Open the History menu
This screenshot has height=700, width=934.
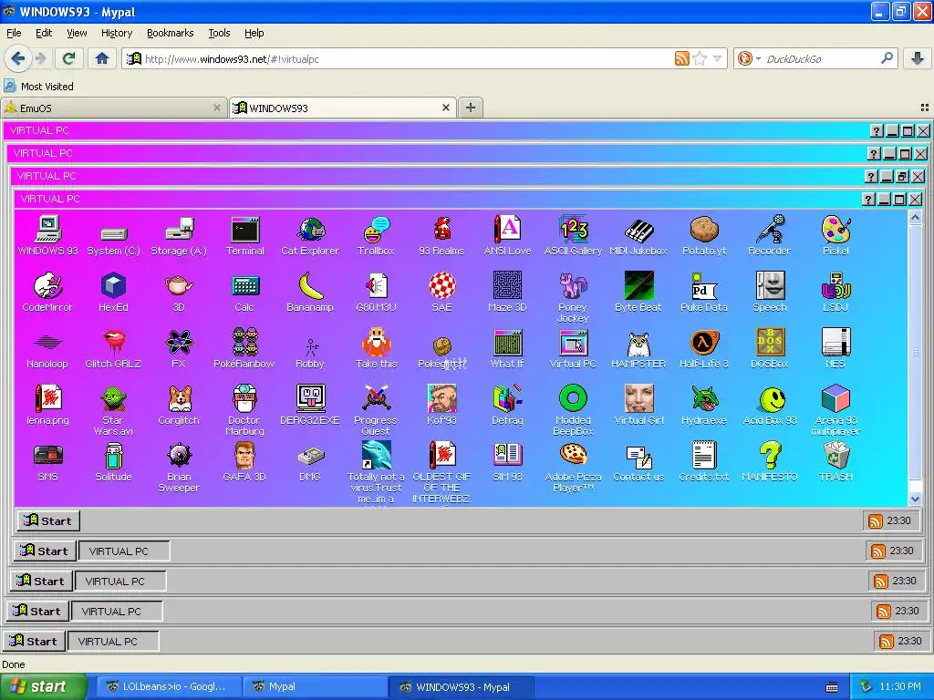[x=116, y=33]
